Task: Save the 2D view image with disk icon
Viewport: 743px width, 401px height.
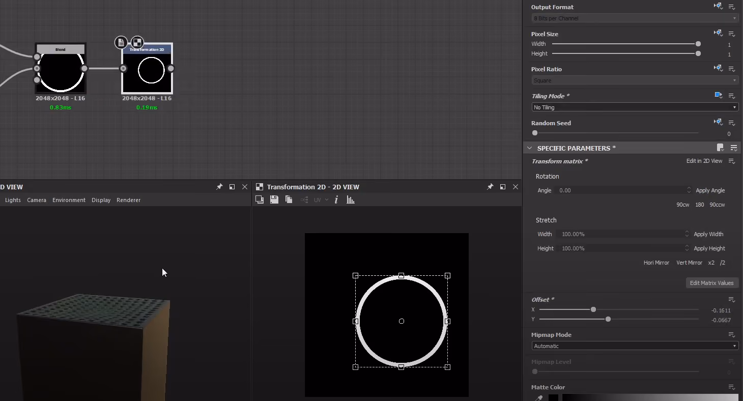Action: coord(274,200)
